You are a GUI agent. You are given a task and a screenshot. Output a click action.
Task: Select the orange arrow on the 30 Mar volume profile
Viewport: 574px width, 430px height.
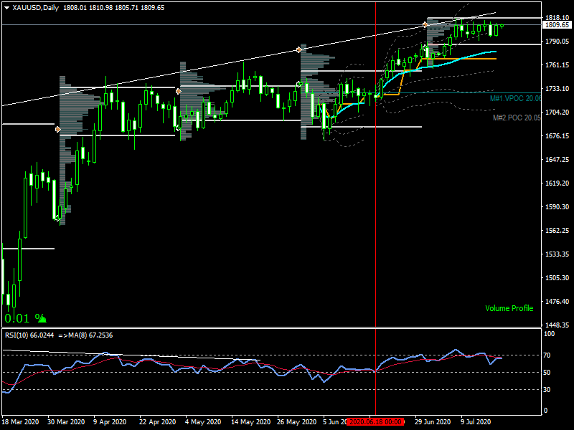(x=58, y=130)
